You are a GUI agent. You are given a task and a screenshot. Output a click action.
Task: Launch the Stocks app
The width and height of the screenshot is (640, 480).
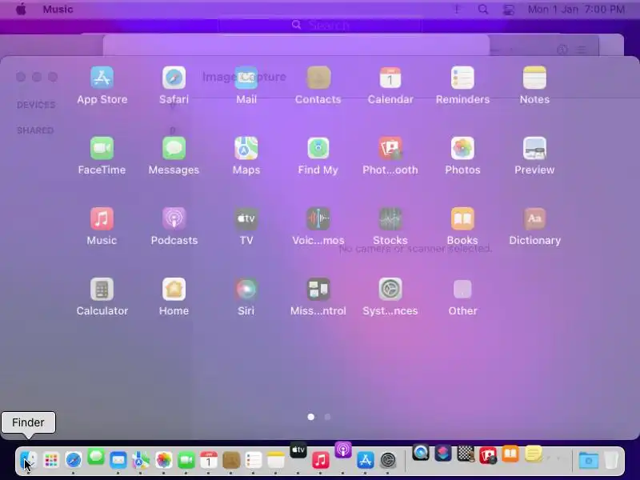click(390, 218)
